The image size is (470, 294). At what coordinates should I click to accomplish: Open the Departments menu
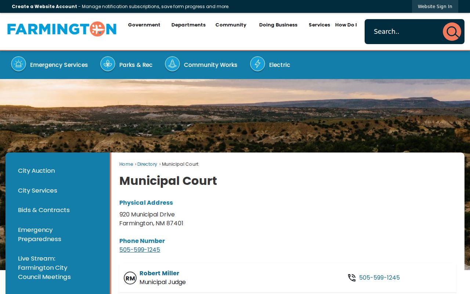pos(188,25)
